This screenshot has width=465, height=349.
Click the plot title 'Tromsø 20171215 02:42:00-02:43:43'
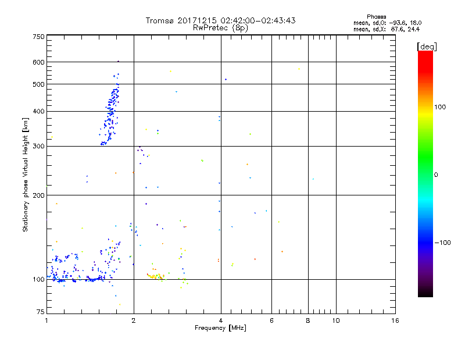pyautogui.click(x=220, y=20)
